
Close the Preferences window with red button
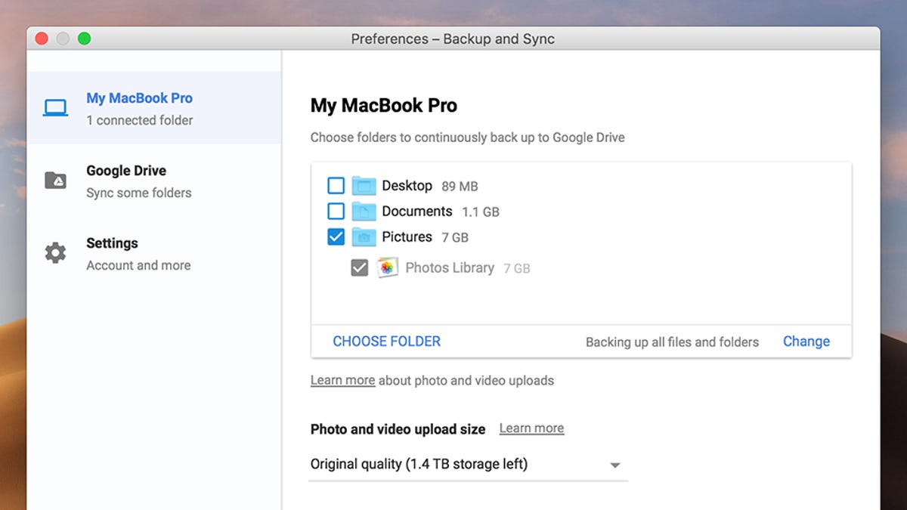(x=42, y=39)
